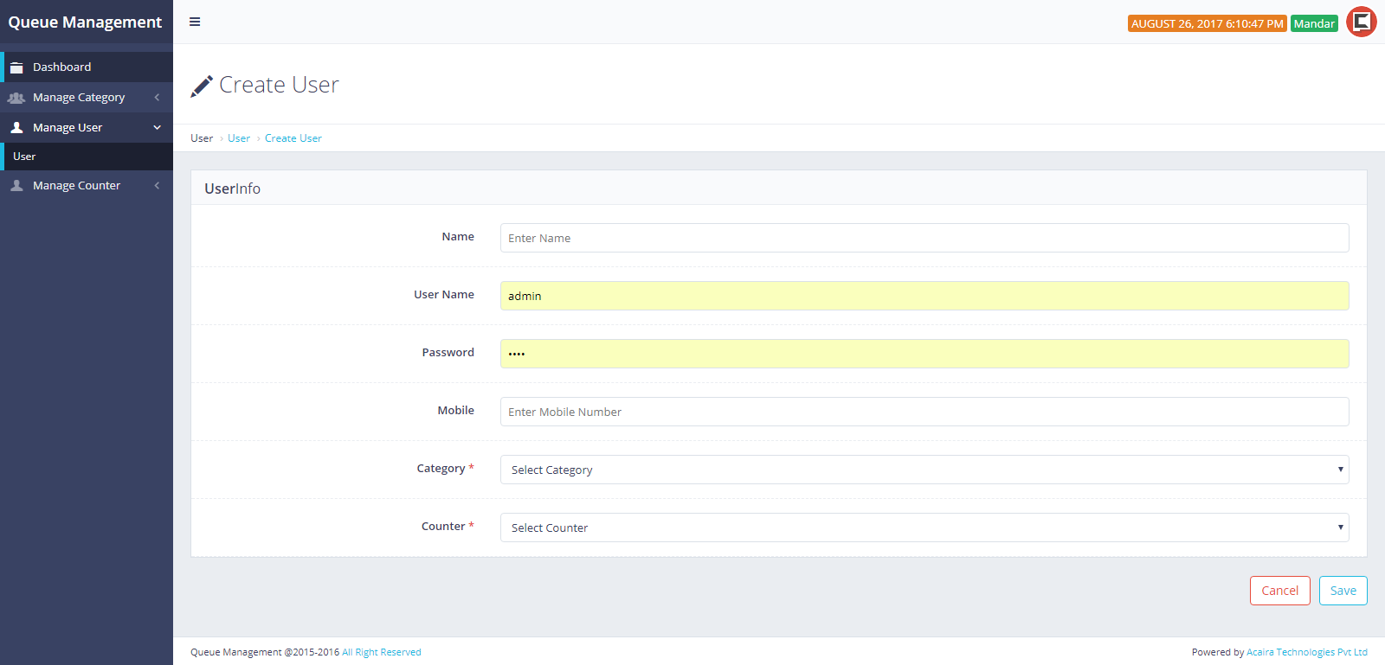Follow the User breadcrumb link

pos(239,138)
